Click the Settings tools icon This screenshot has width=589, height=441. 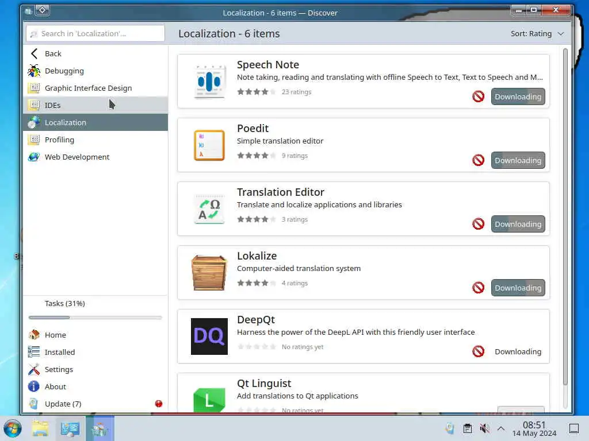34,369
